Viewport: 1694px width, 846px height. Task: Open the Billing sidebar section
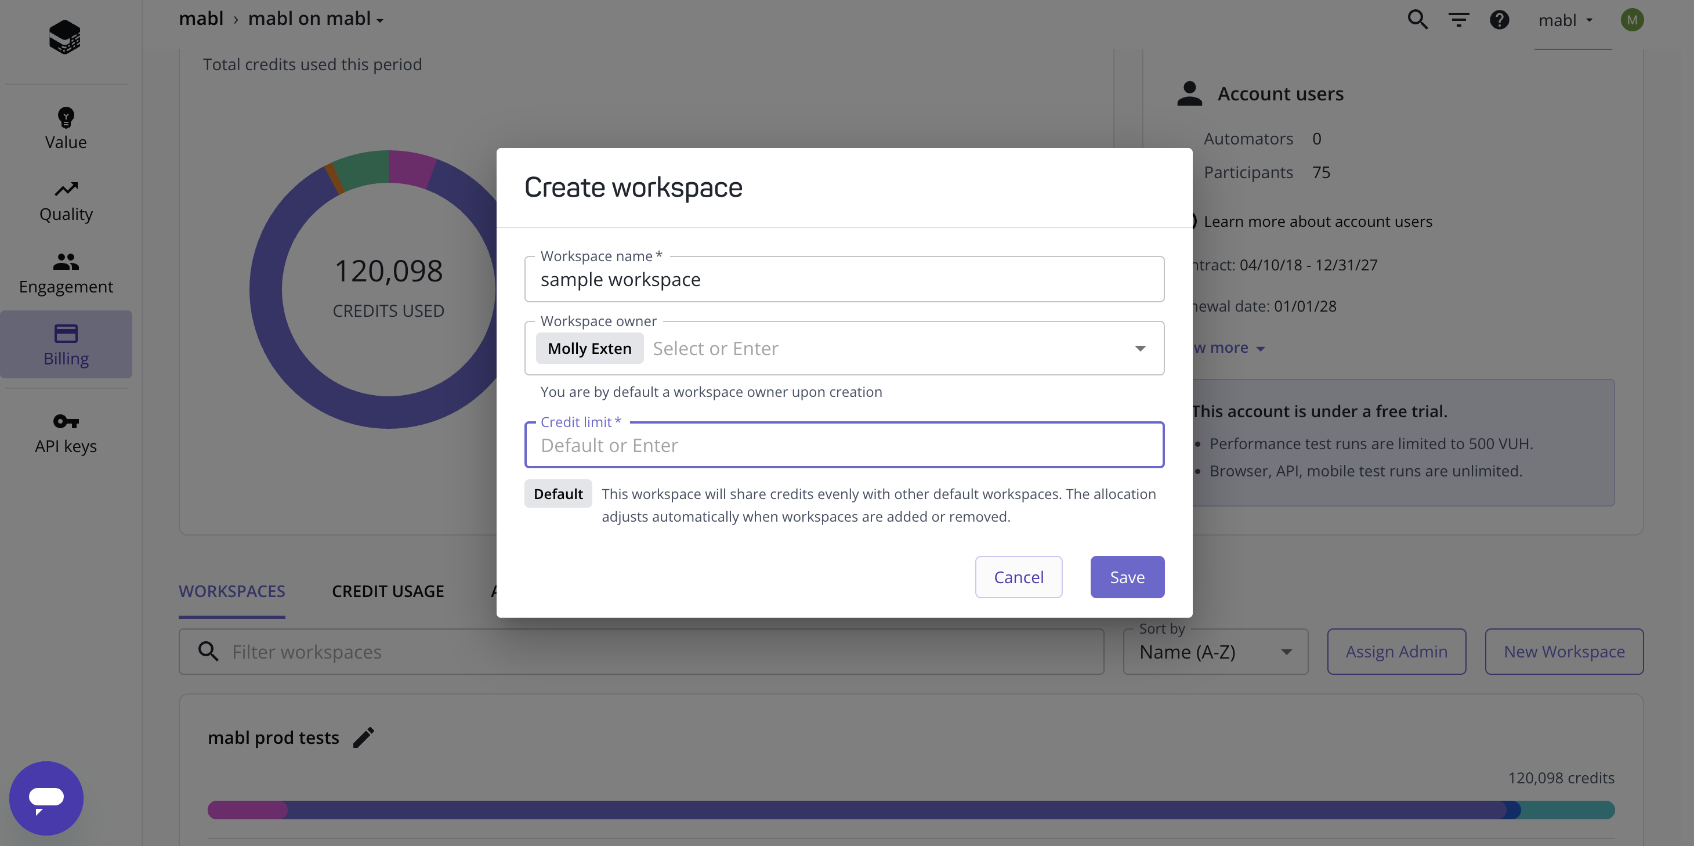pos(66,345)
